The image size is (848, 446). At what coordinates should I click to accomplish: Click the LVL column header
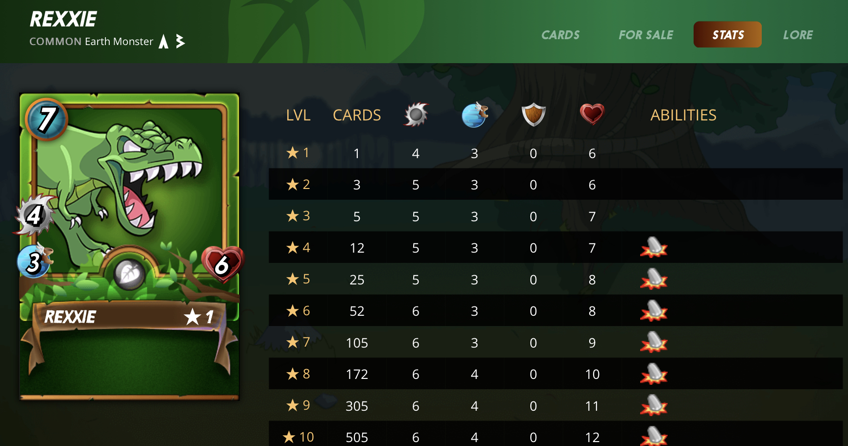pyautogui.click(x=298, y=115)
